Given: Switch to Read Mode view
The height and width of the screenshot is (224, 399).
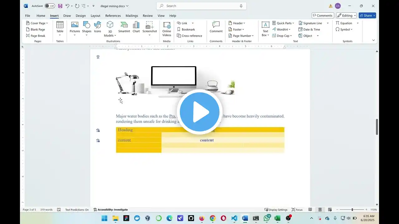Looking at the screenshot, I should [x=310, y=210].
